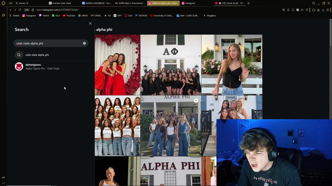
Task: Open the easy setup menu icon
Action: 328,10
